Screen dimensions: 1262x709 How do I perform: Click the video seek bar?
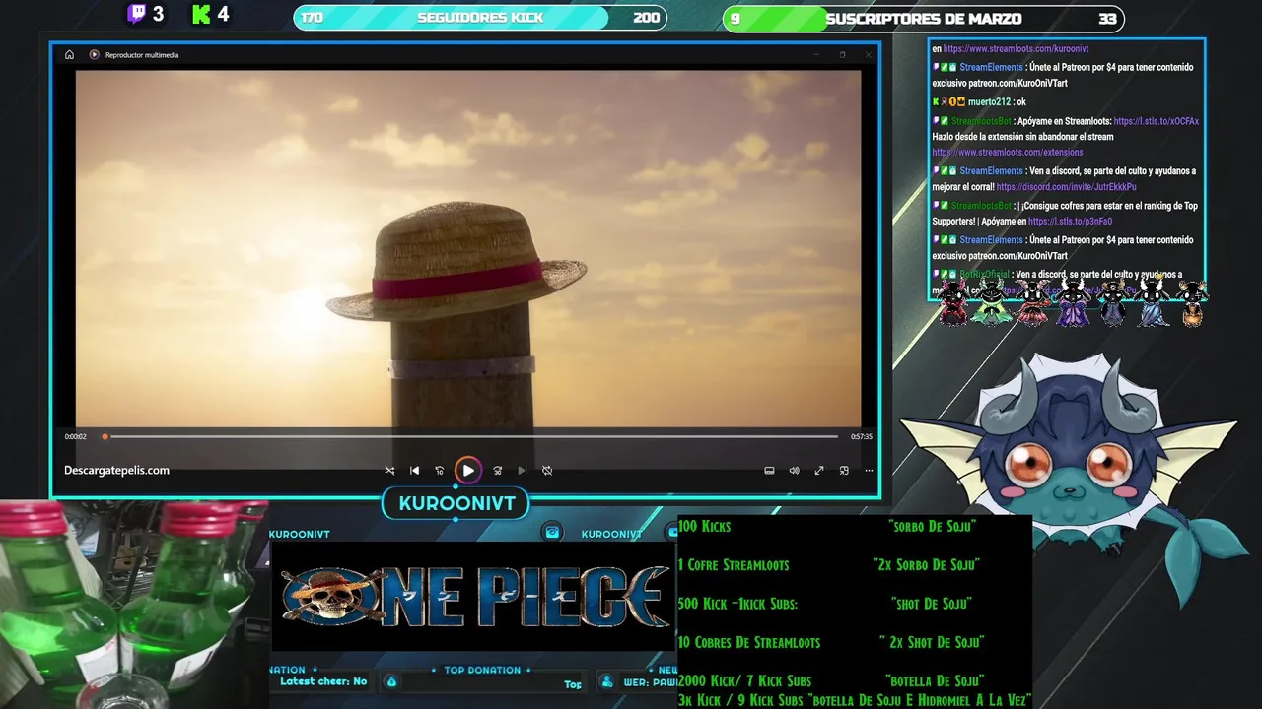[x=470, y=436]
